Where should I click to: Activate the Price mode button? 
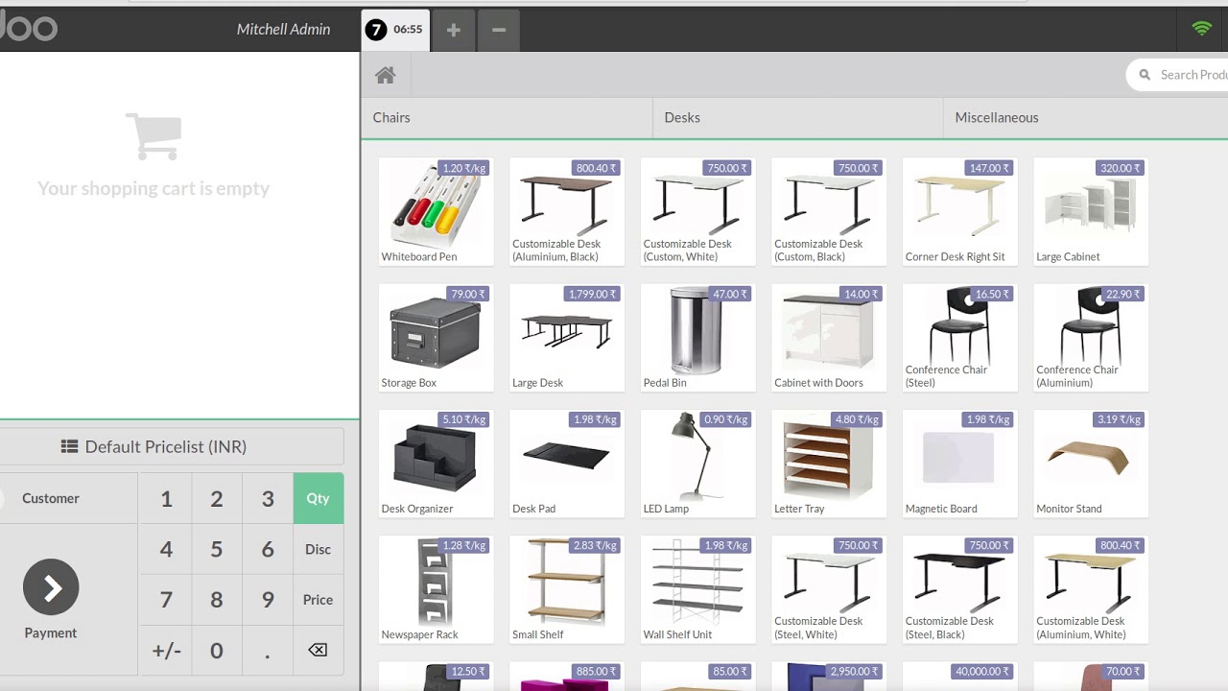click(x=318, y=600)
